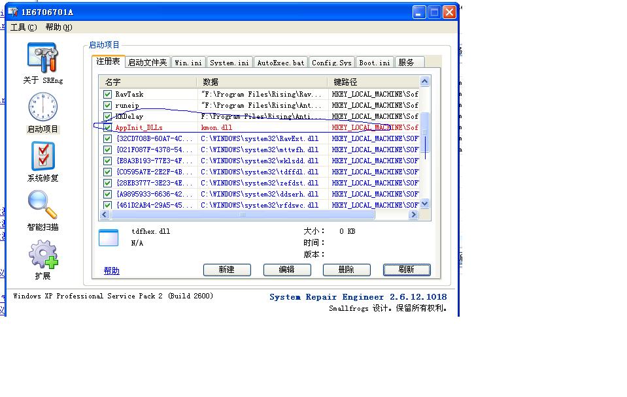
Task: Sort list by the 键路径 column header
Action: [x=373, y=82]
